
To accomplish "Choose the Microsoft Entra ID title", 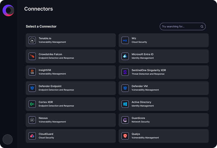I will 142,54.
